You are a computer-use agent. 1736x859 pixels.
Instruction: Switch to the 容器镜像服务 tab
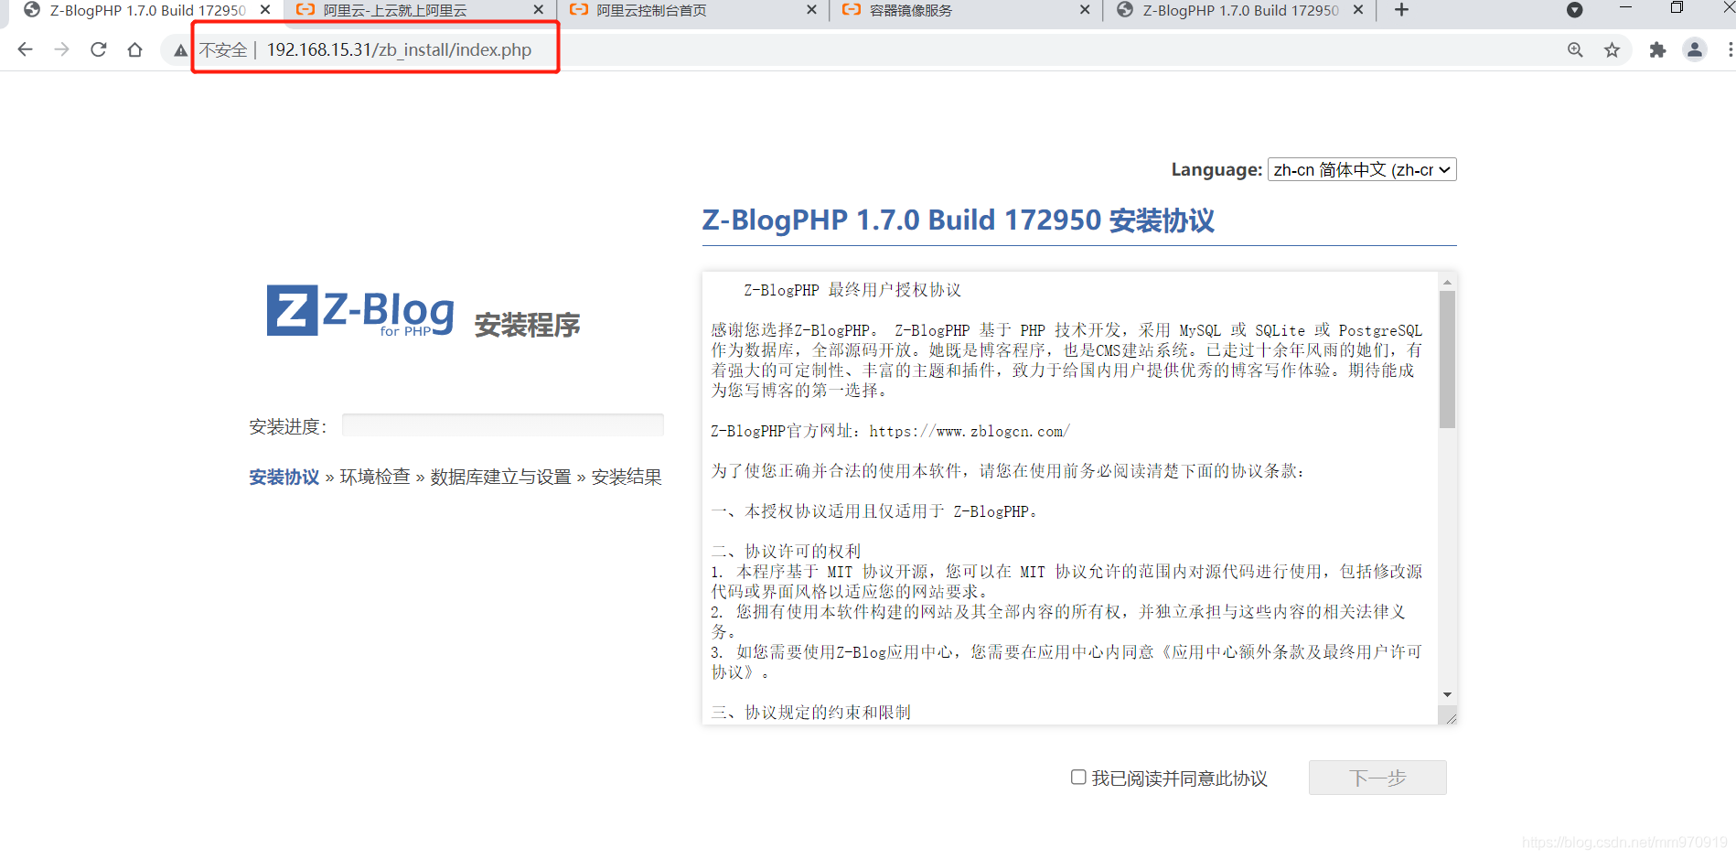coord(910,10)
